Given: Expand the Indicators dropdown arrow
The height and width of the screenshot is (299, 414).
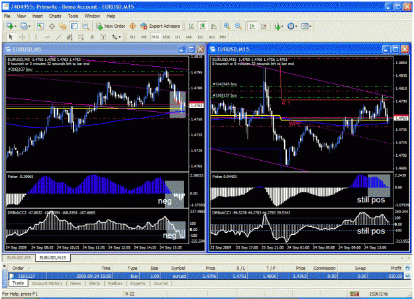Looking at the screenshot, I should (x=282, y=26).
